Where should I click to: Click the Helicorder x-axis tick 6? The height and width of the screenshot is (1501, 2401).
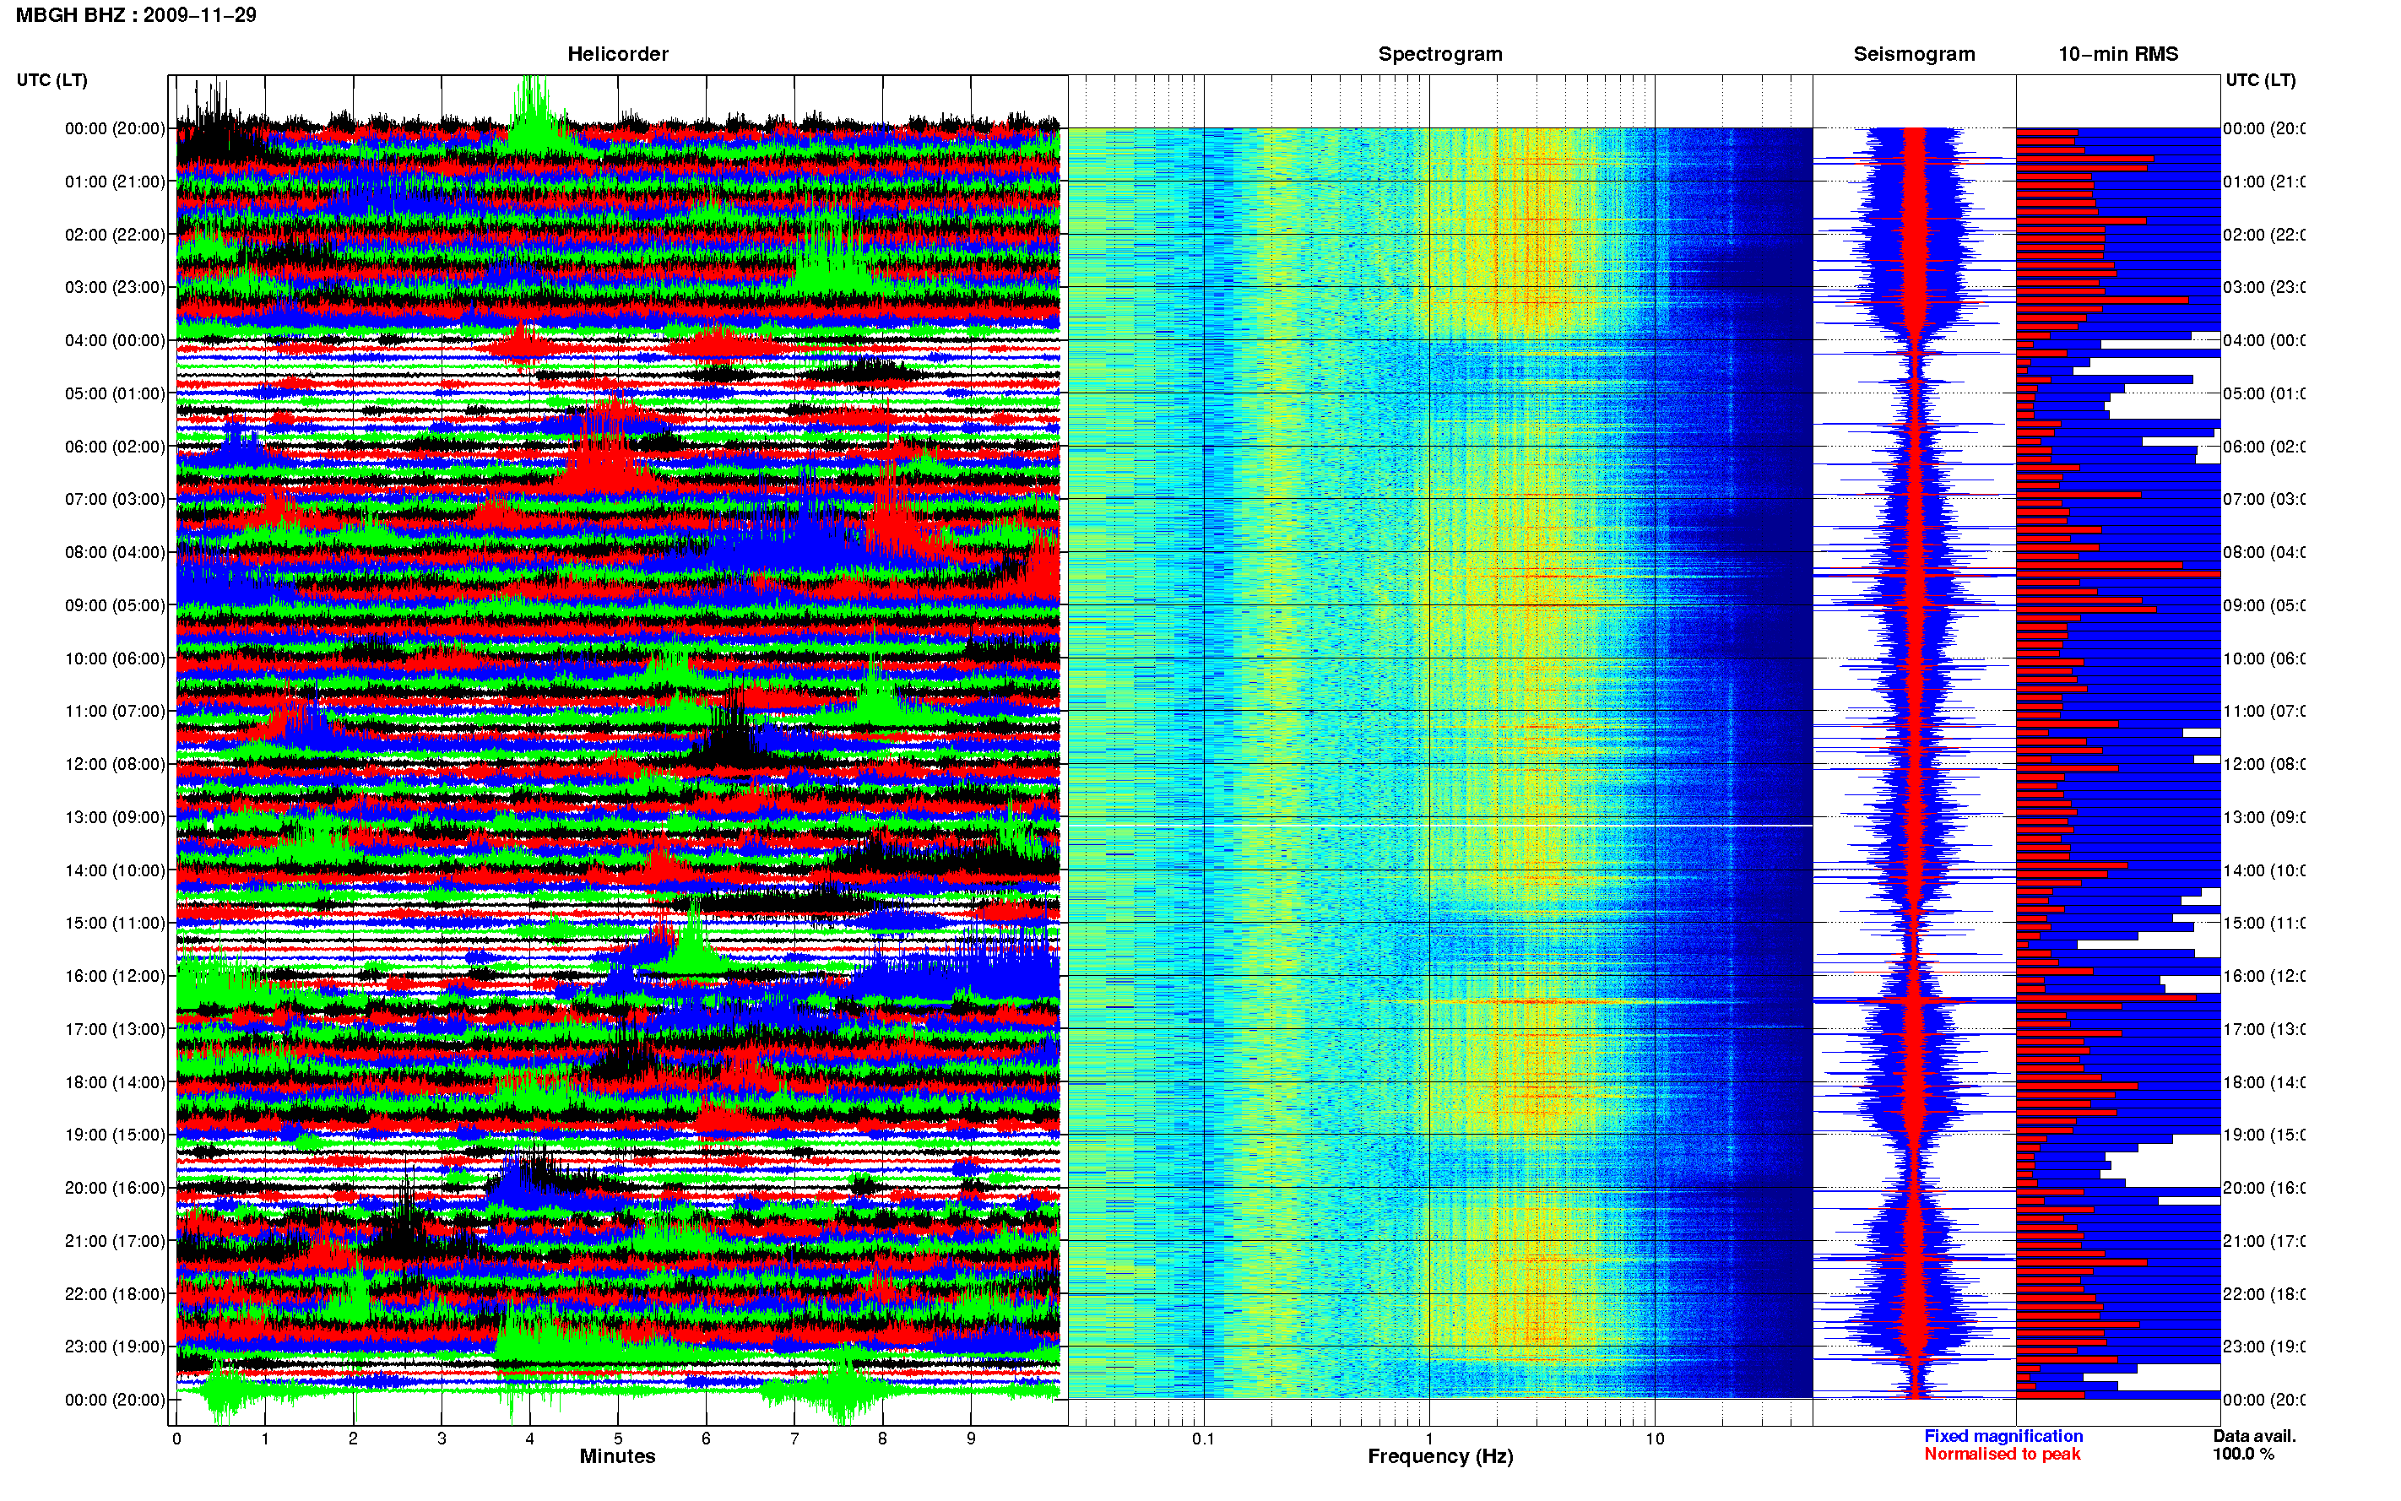tap(706, 1439)
